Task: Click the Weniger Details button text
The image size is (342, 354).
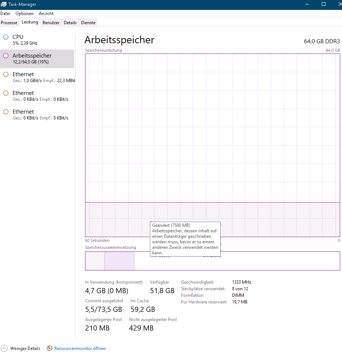Action: click(x=25, y=349)
